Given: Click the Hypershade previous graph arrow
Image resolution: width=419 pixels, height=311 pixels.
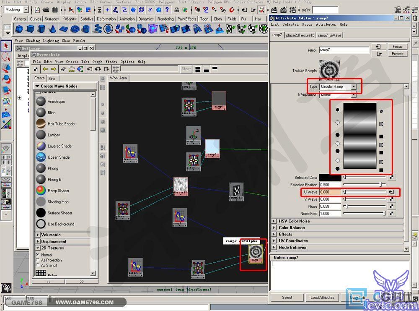Looking at the screenshot, I should pos(45,69).
